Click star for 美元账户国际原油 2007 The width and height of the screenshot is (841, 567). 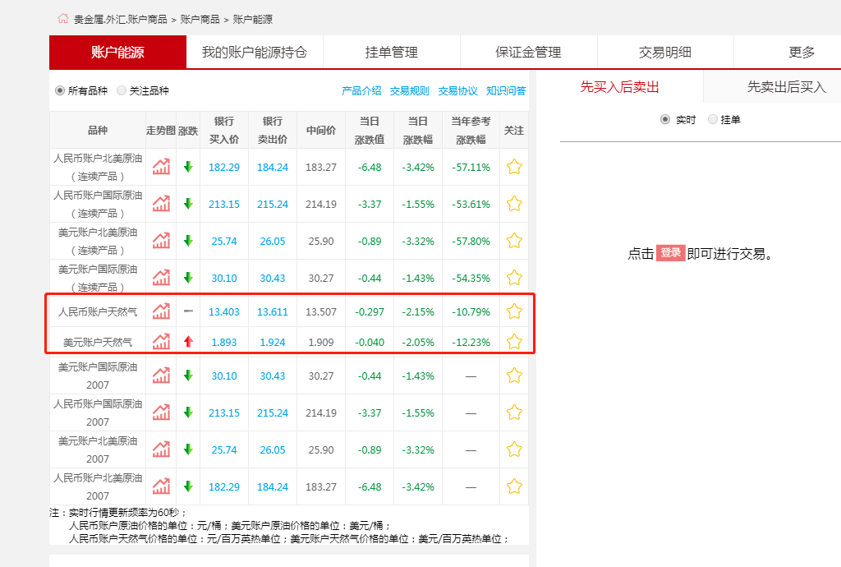coord(514,376)
